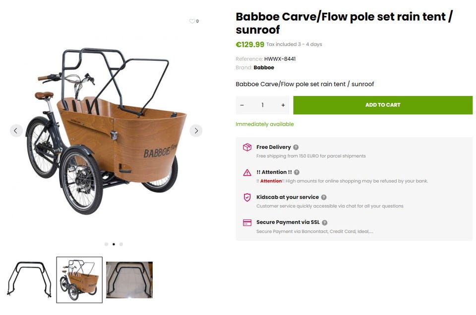
Task: Show previous product image arrow
Action: click(x=16, y=131)
